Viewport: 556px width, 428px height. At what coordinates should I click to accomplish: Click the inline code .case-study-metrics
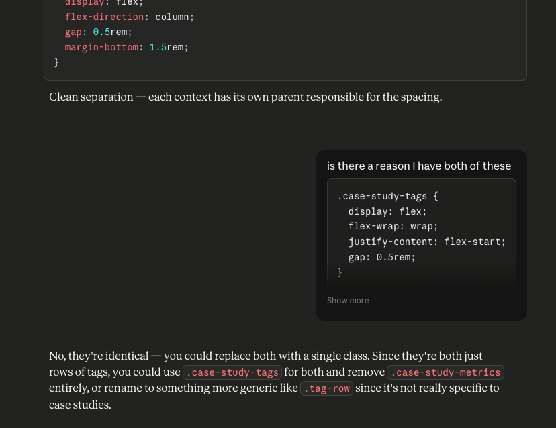[x=445, y=372]
